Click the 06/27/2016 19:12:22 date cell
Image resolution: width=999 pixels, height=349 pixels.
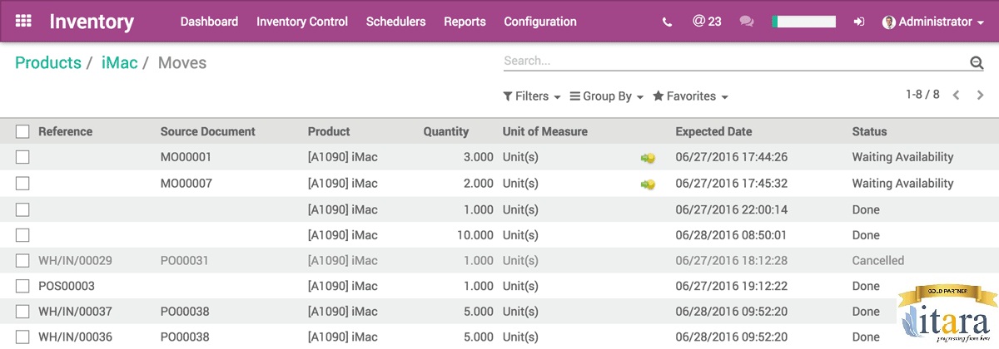pos(732,286)
